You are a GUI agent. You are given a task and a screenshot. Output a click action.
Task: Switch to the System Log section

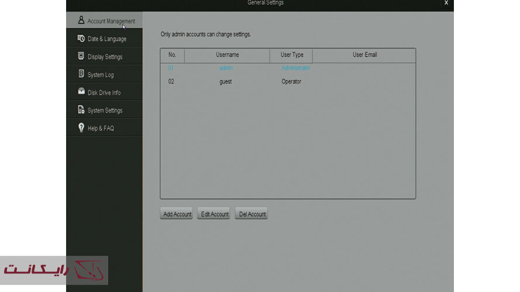[x=101, y=75]
